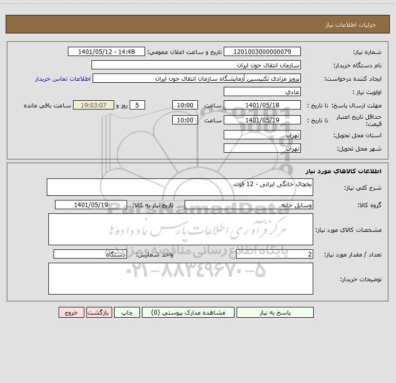Click general description field 'یخچال خانگی ایرانی'
396x383 pixels.
[x=180, y=187]
